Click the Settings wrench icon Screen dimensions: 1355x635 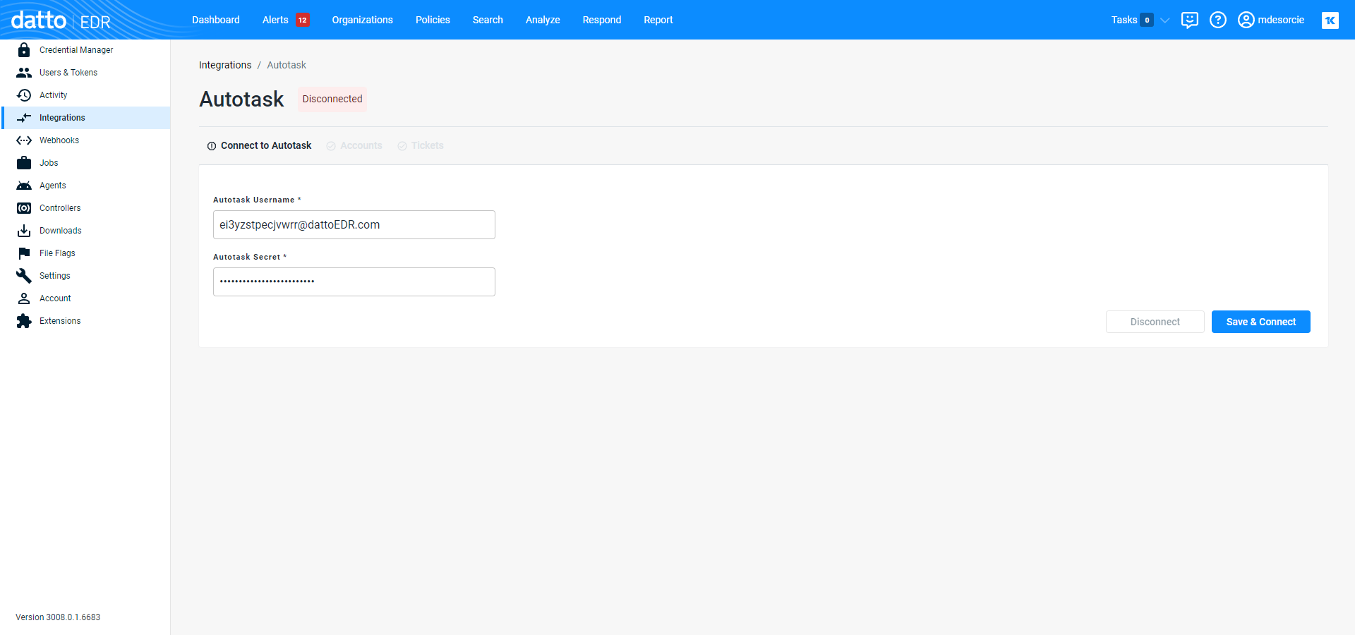(x=24, y=276)
